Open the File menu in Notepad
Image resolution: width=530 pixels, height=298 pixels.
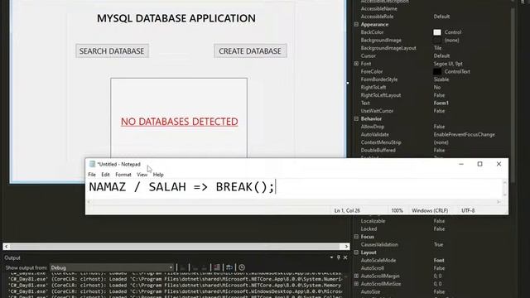coord(92,175)
